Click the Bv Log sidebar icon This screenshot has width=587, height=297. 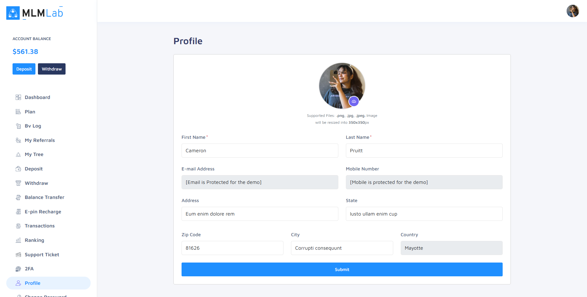pos(18,126)
